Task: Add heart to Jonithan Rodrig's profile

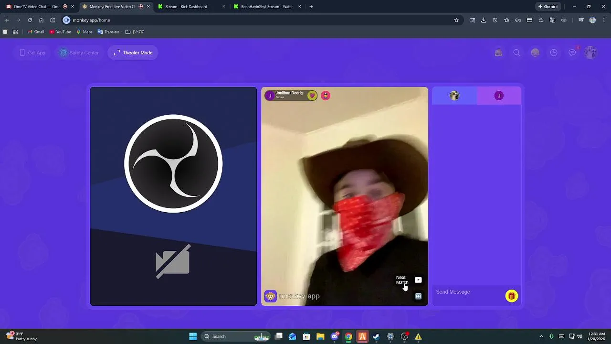Action: [312, 96]
